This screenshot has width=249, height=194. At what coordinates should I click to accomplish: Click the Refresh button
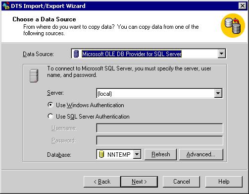coord(160,154)
